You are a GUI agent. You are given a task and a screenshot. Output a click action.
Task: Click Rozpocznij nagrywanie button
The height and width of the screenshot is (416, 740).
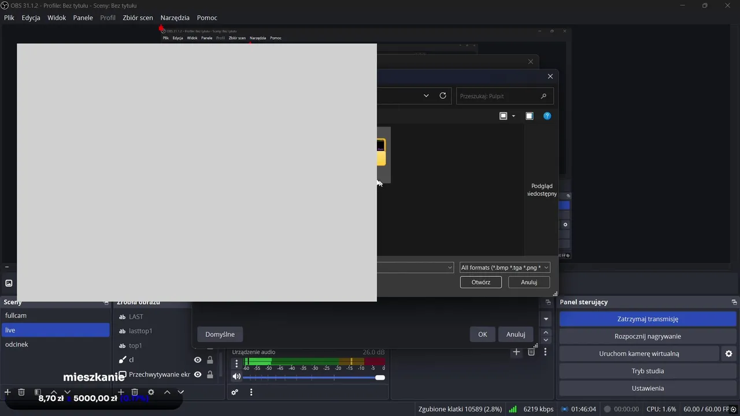pos(647,336)
